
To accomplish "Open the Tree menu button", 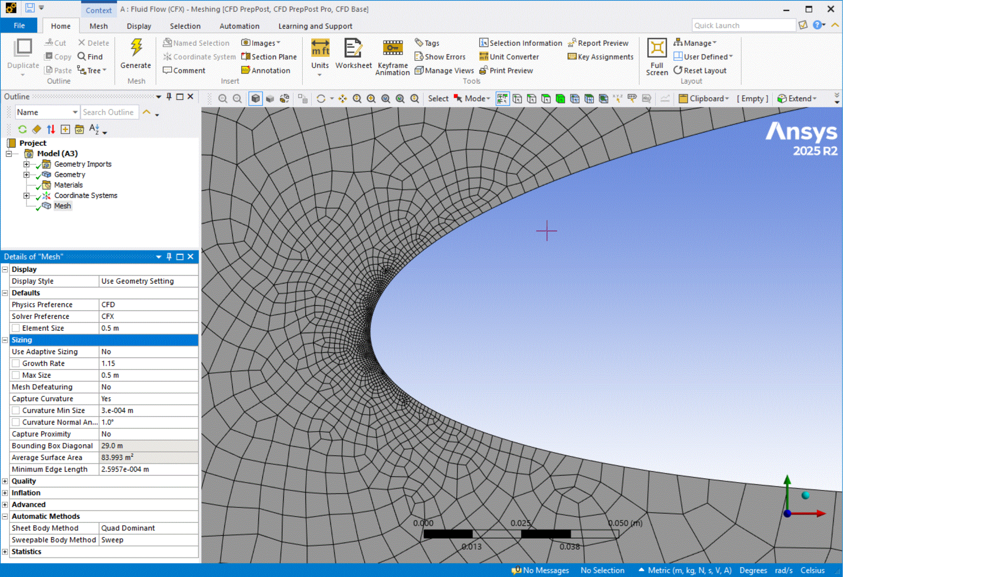I will (92, 70).
